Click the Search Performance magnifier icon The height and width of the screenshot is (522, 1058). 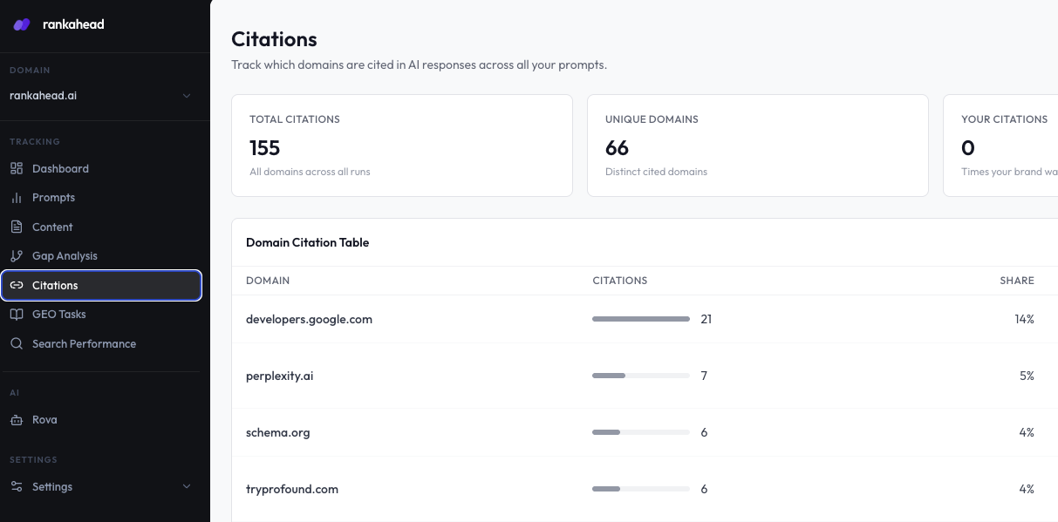pos(16,343)
